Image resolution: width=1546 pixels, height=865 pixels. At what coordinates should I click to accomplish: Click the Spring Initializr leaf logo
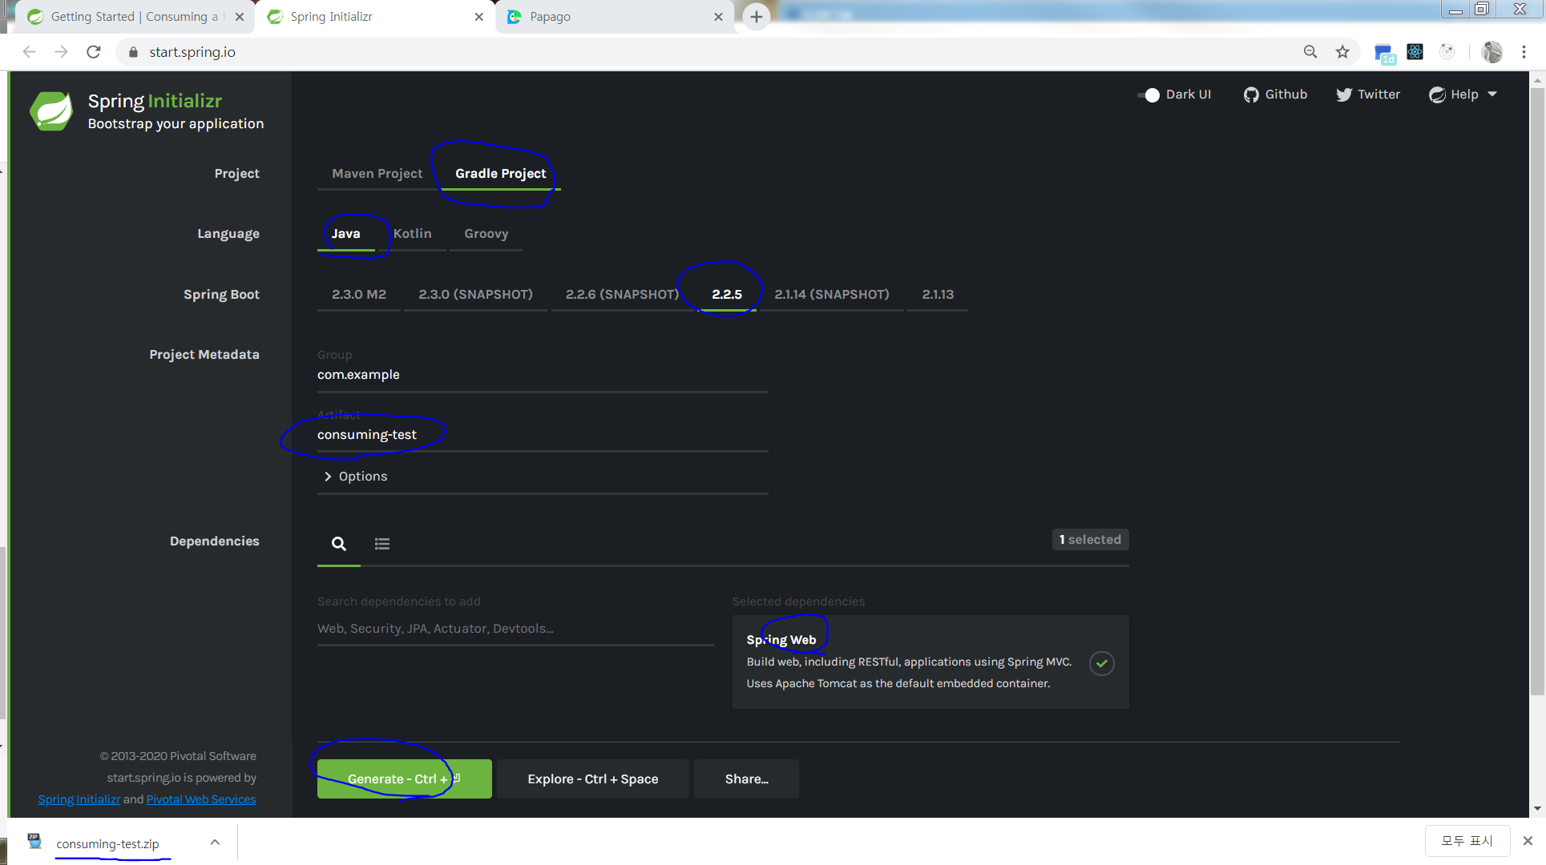coord(51,111)
